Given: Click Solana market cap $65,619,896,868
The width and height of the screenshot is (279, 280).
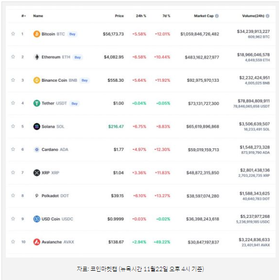Looking at the screenshot, I should point(203,126).
